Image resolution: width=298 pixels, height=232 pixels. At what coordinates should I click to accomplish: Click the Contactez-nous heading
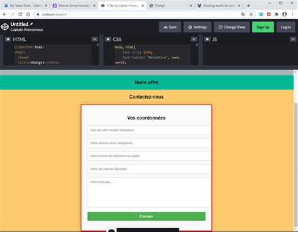coord(146,97)
